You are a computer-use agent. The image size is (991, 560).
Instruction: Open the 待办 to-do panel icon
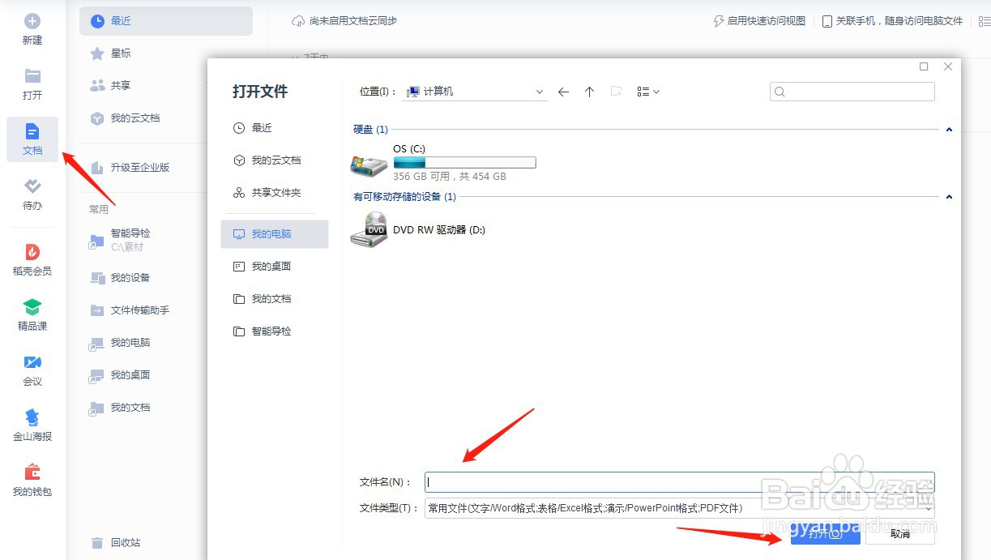[x=32, y=195]
